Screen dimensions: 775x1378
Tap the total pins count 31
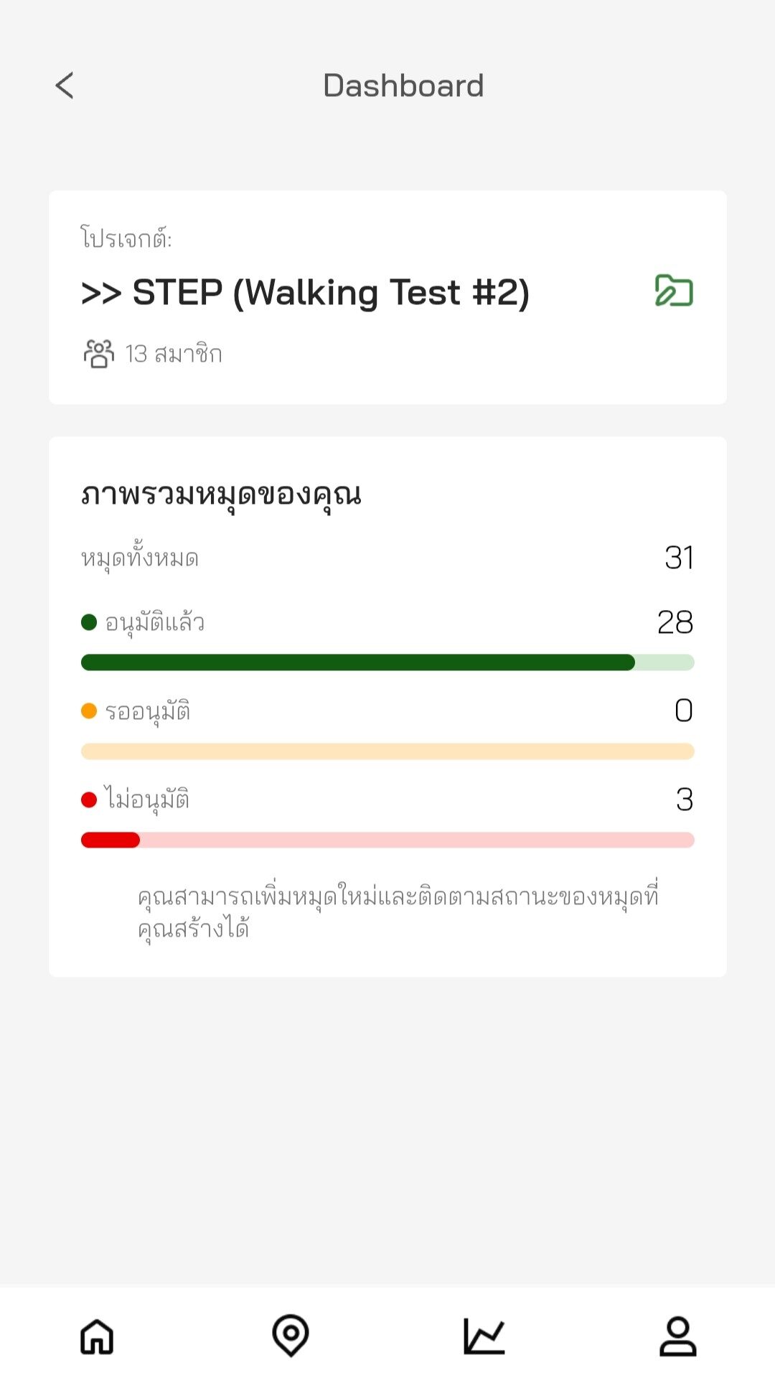pyautogui.click(x=679, y=558)
